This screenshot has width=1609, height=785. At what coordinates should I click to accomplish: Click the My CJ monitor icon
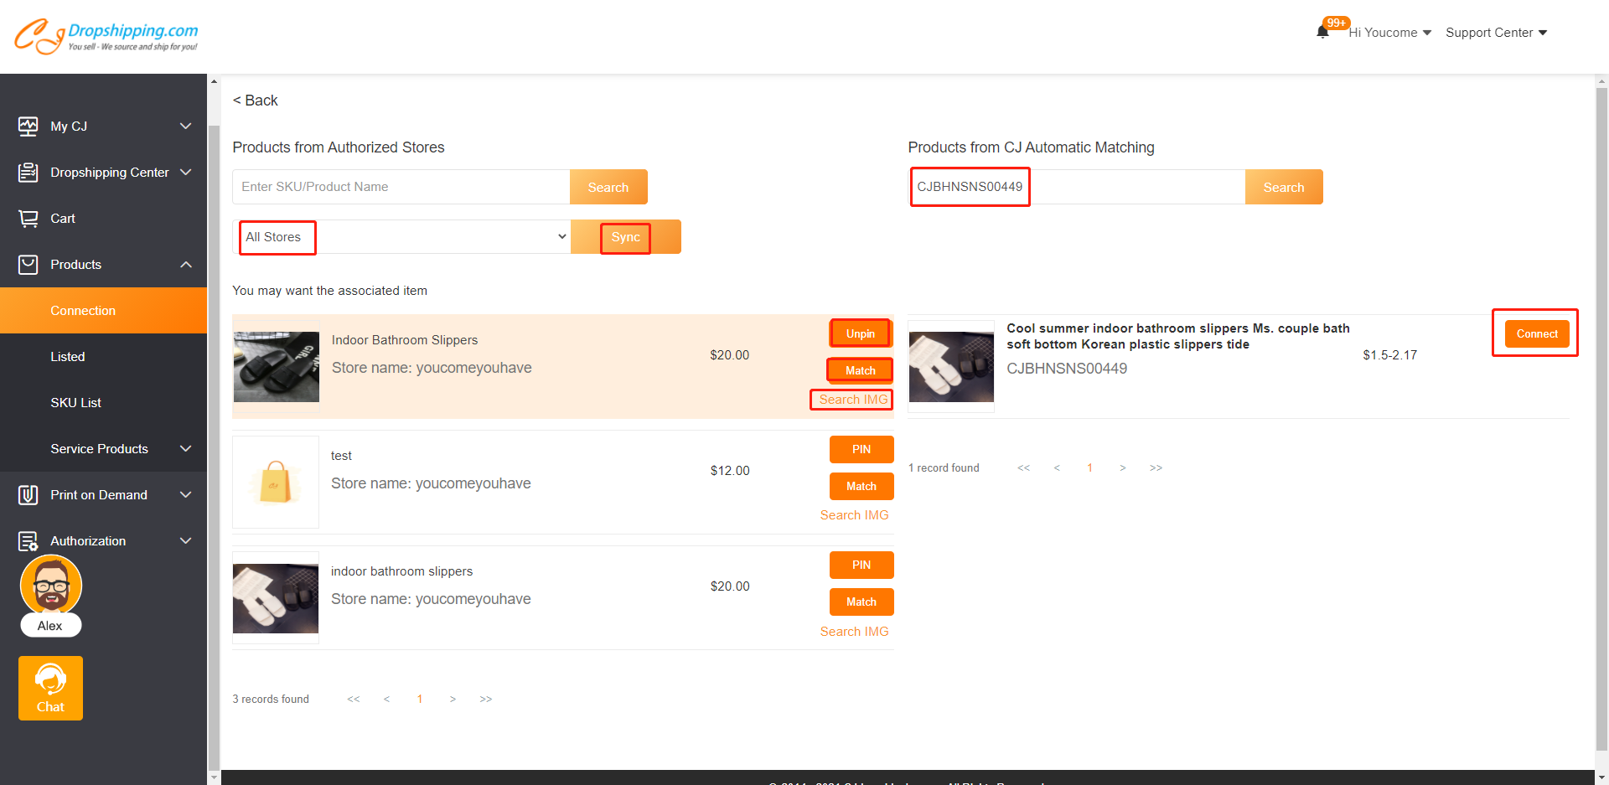(x=28, y=127)
